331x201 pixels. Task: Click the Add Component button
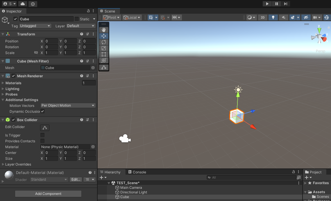pyautogui.click(x=48, y=194)
